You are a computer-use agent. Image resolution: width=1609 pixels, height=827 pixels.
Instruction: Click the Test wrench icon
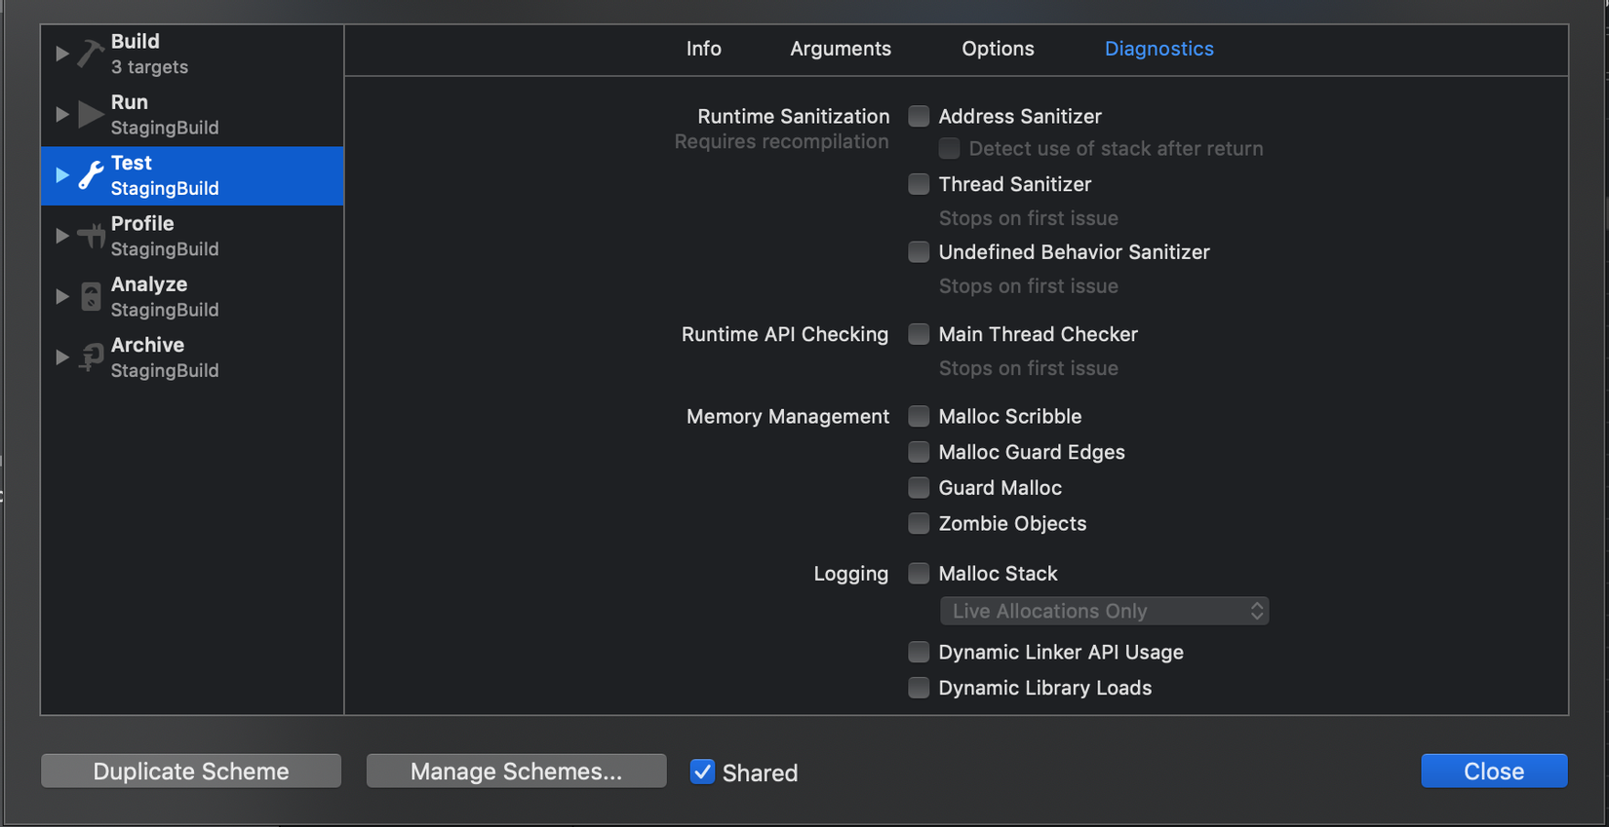point(91,175)
